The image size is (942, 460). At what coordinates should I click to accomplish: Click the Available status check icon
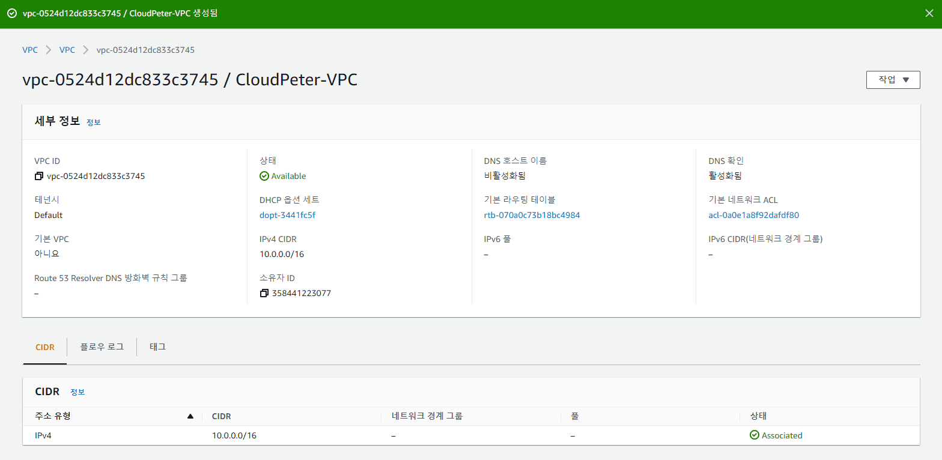point(264,177)
